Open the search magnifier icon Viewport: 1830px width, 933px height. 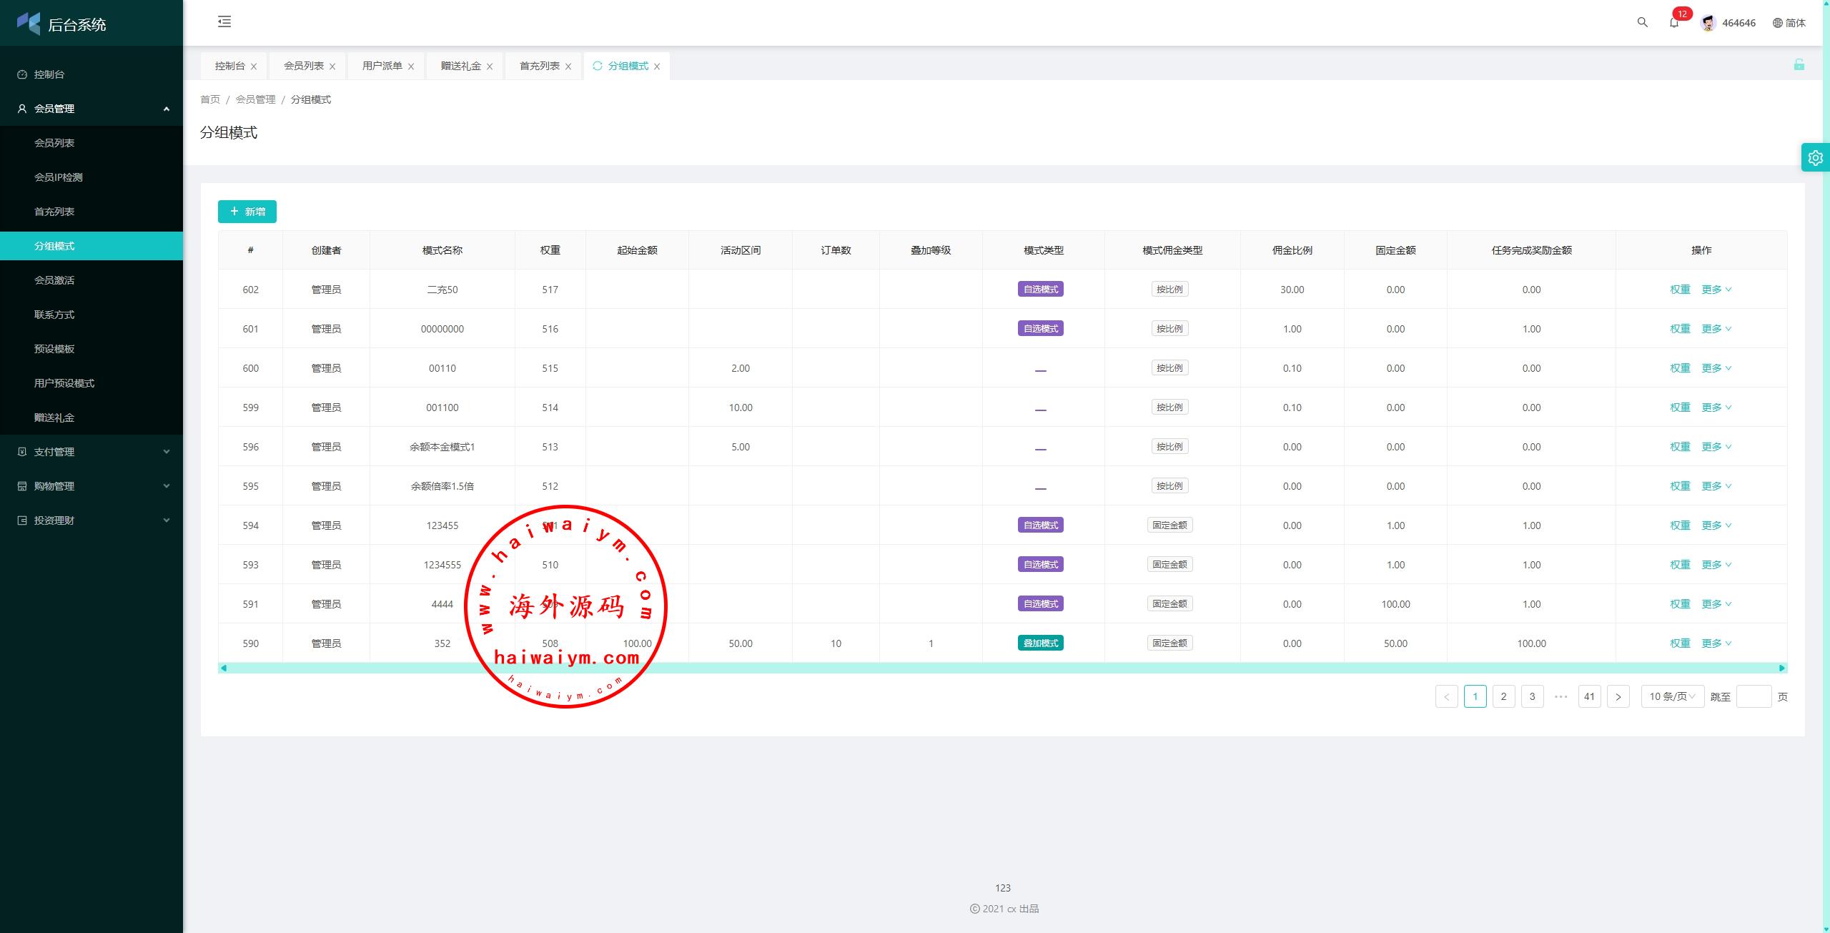(x=1642, y=22)
